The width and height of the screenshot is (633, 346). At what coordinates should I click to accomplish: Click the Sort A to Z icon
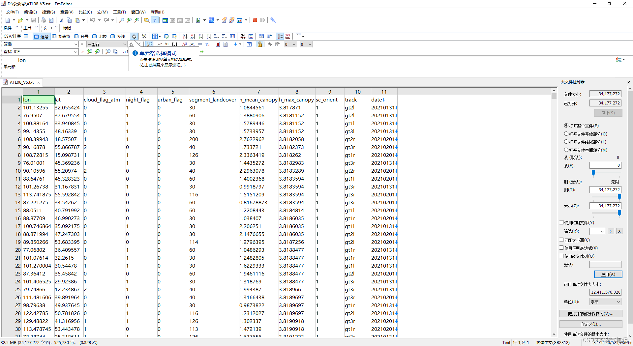pos(185,36)
